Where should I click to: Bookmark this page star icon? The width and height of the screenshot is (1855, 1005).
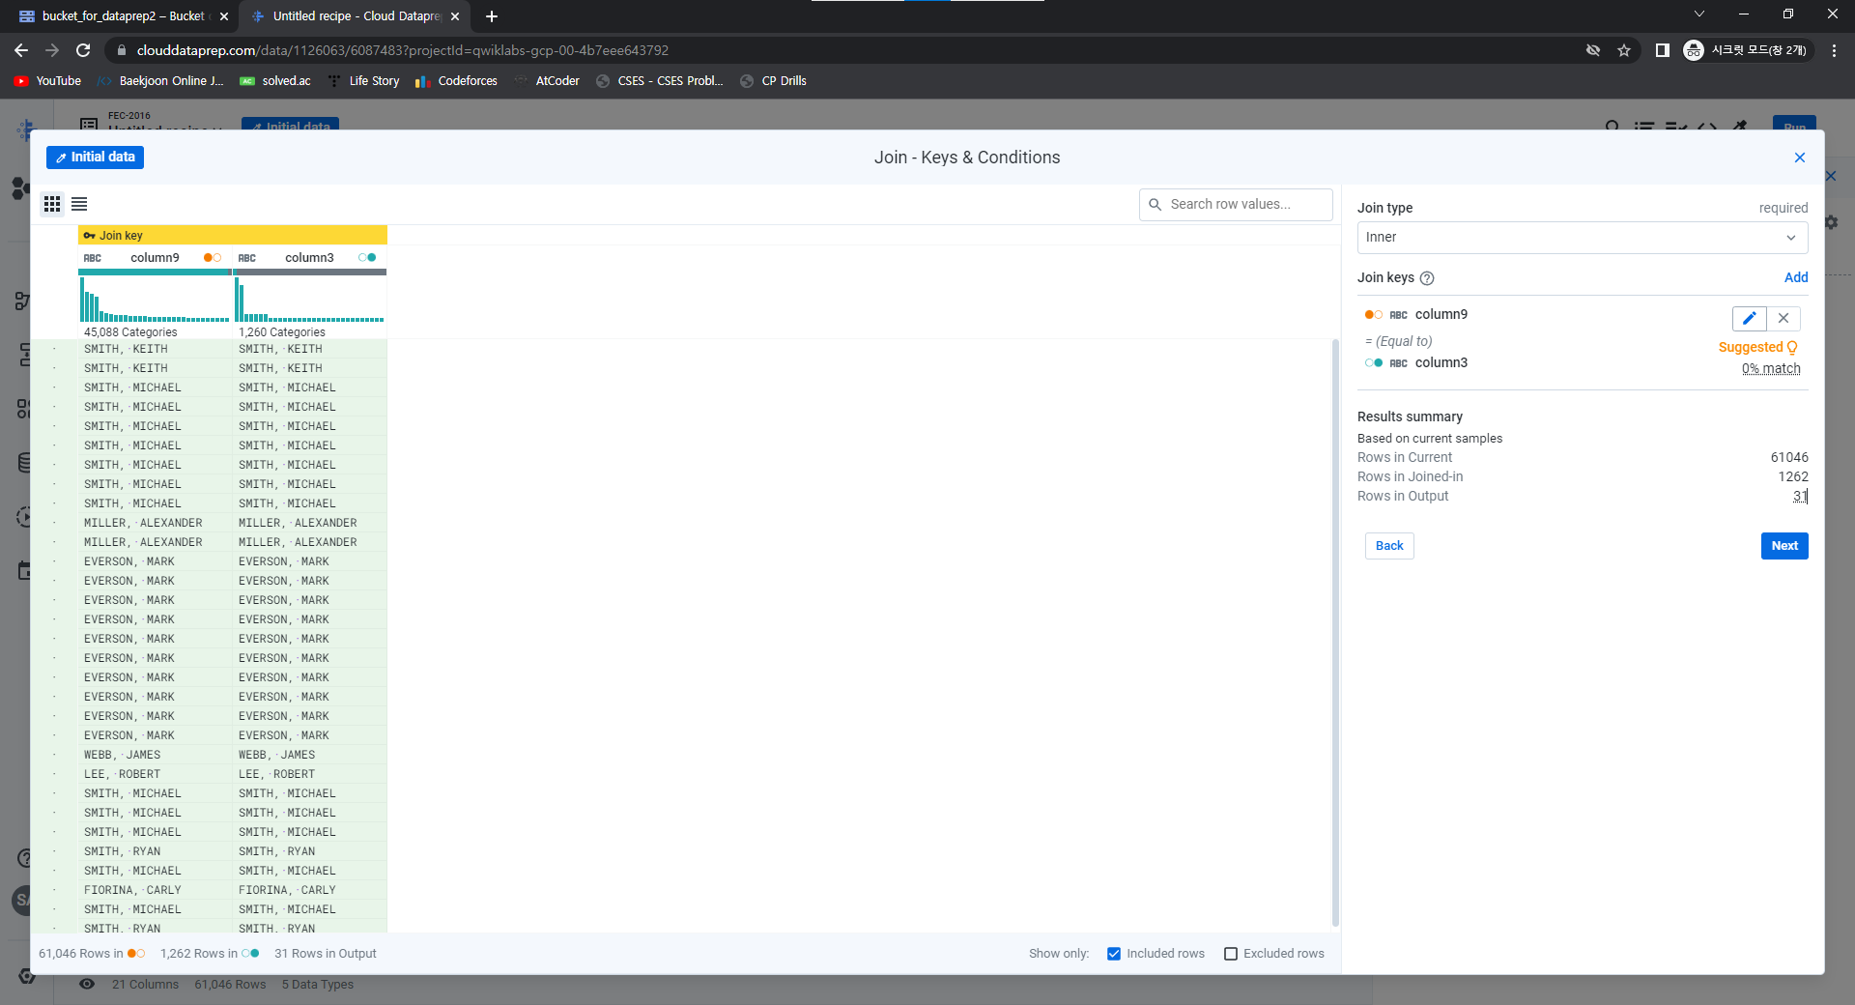coord(1624,50)
